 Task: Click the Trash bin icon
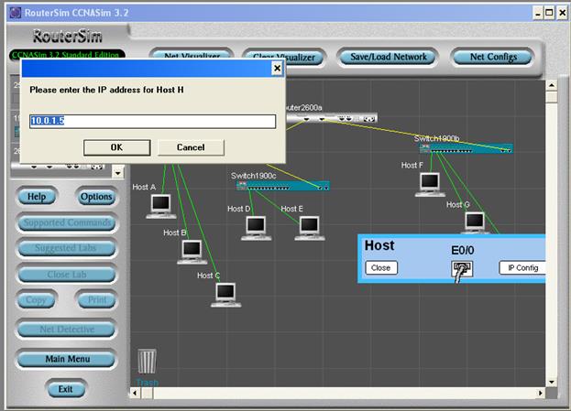147,362
